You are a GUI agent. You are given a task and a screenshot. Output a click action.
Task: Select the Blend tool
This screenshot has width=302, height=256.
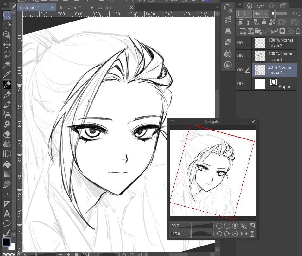[x=7, y=144]
